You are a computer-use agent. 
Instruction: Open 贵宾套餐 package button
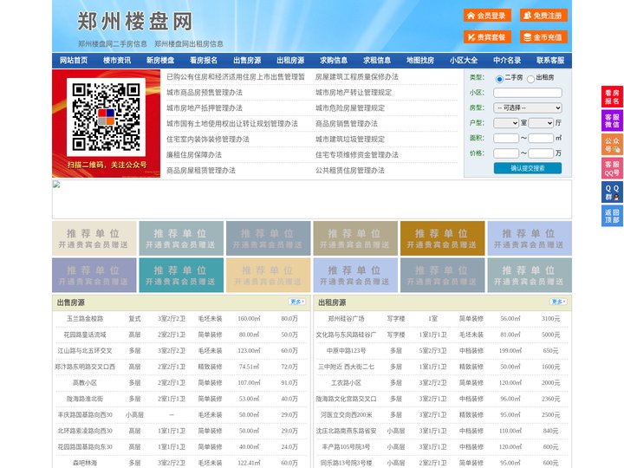(487, 37)
